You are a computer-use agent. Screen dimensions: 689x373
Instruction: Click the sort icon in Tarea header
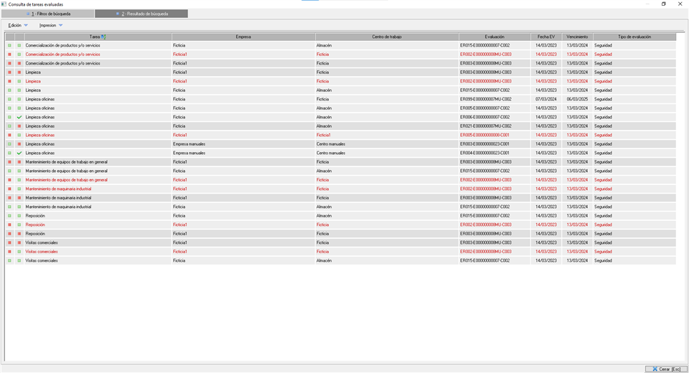point(104,37)
